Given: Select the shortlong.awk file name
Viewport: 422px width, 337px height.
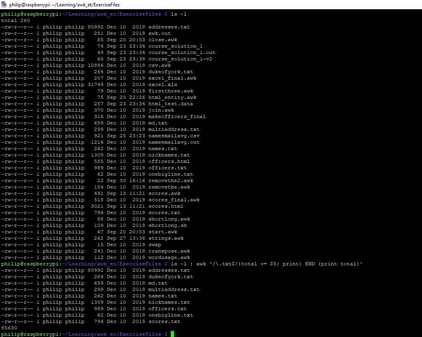Looking at the screenshot, I should 169,219.
